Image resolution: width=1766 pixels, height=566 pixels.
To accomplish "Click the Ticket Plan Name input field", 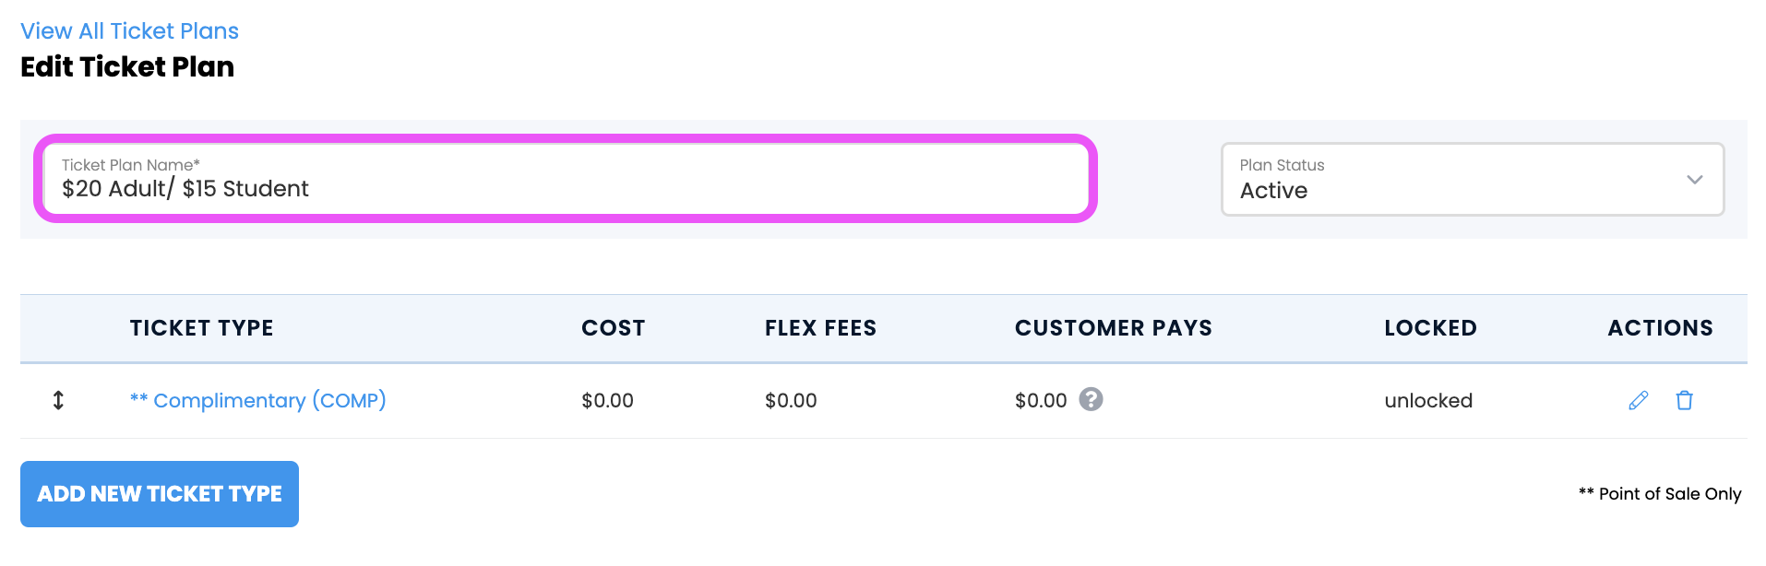I will pos(566,179).
